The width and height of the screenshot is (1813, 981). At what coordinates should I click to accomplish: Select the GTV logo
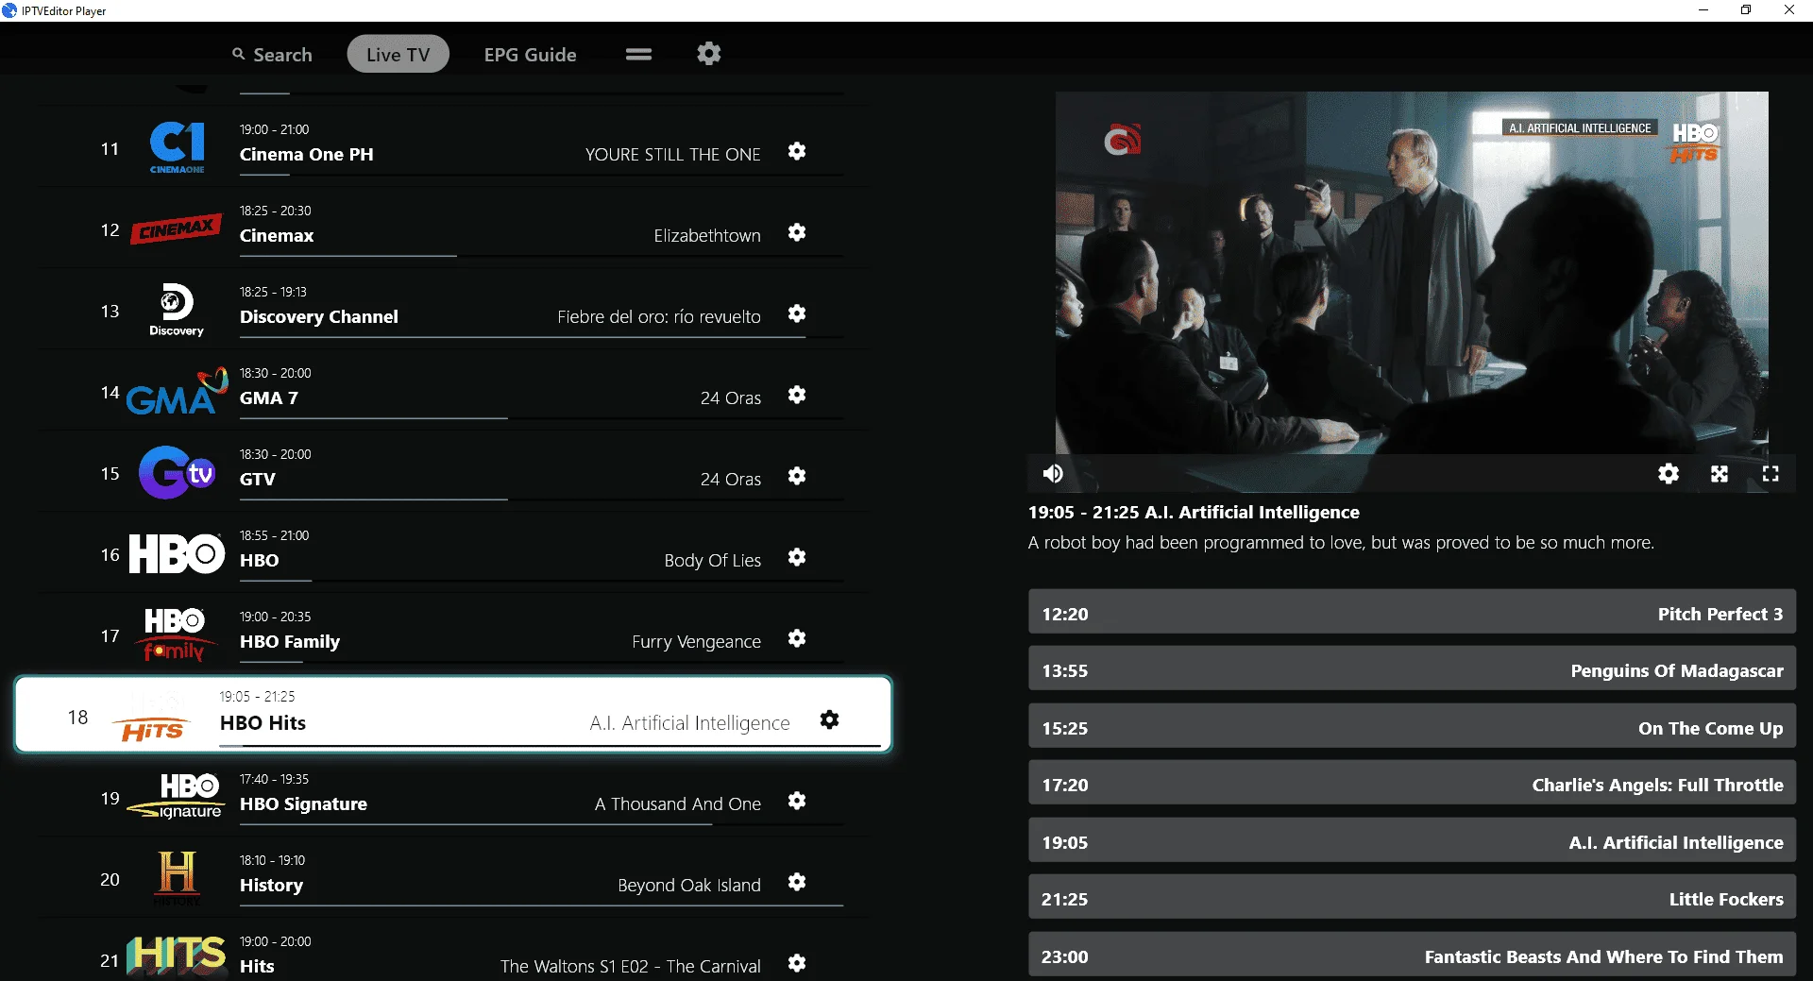[177, 472]
